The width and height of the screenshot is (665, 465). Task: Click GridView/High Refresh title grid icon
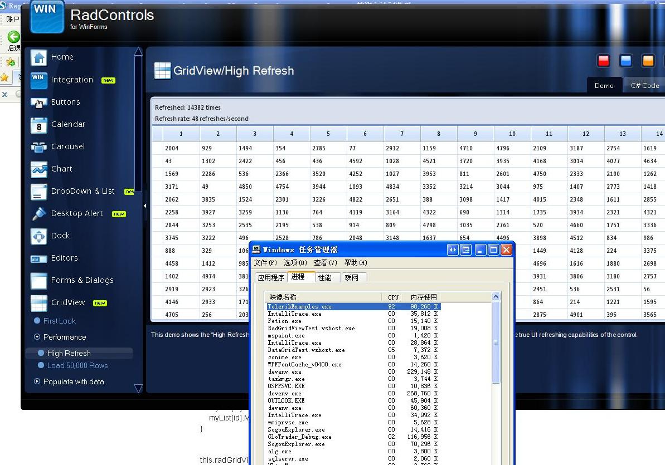coord(162,70)
